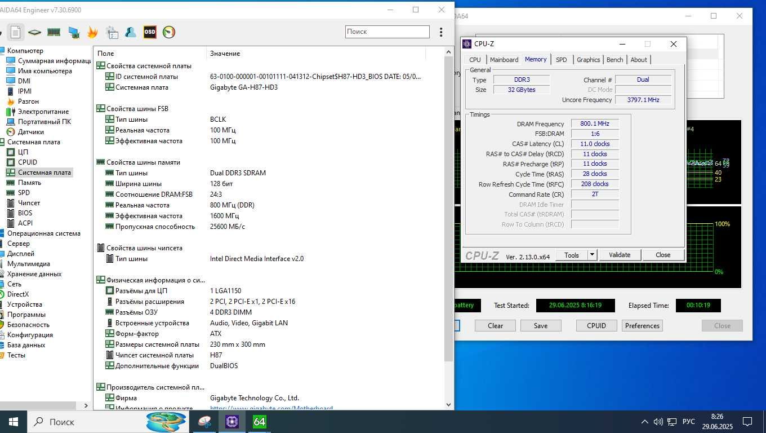The height and width of the screenshot is (433, 766).
Task: Click the blue user silhouette toolbar icon
Action: 131,32
